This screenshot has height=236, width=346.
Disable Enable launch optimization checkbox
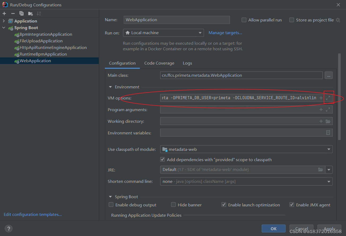tap(224, 205)
